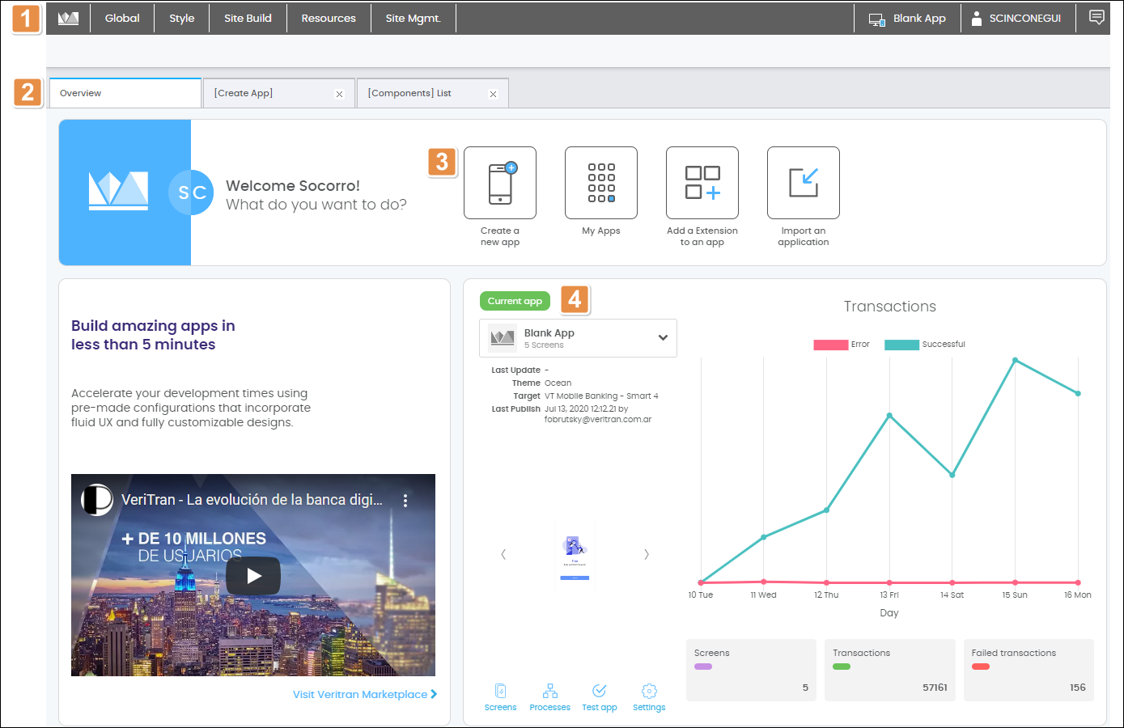Open the Global menu
This screenshot has height=728, width=1124.
click(x=122, y=18)
